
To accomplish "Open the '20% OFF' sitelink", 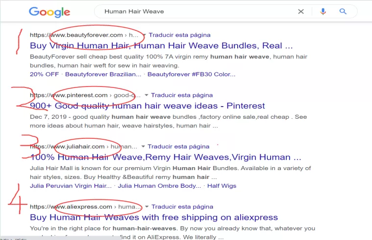I will (45, 74).
